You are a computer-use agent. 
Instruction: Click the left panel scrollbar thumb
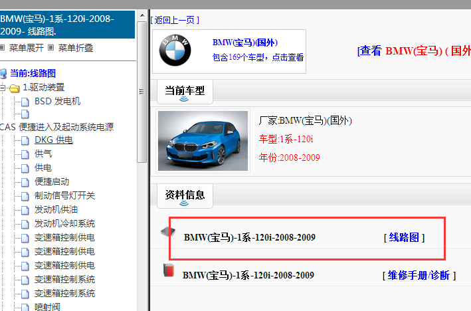click(x=141, y=92)
